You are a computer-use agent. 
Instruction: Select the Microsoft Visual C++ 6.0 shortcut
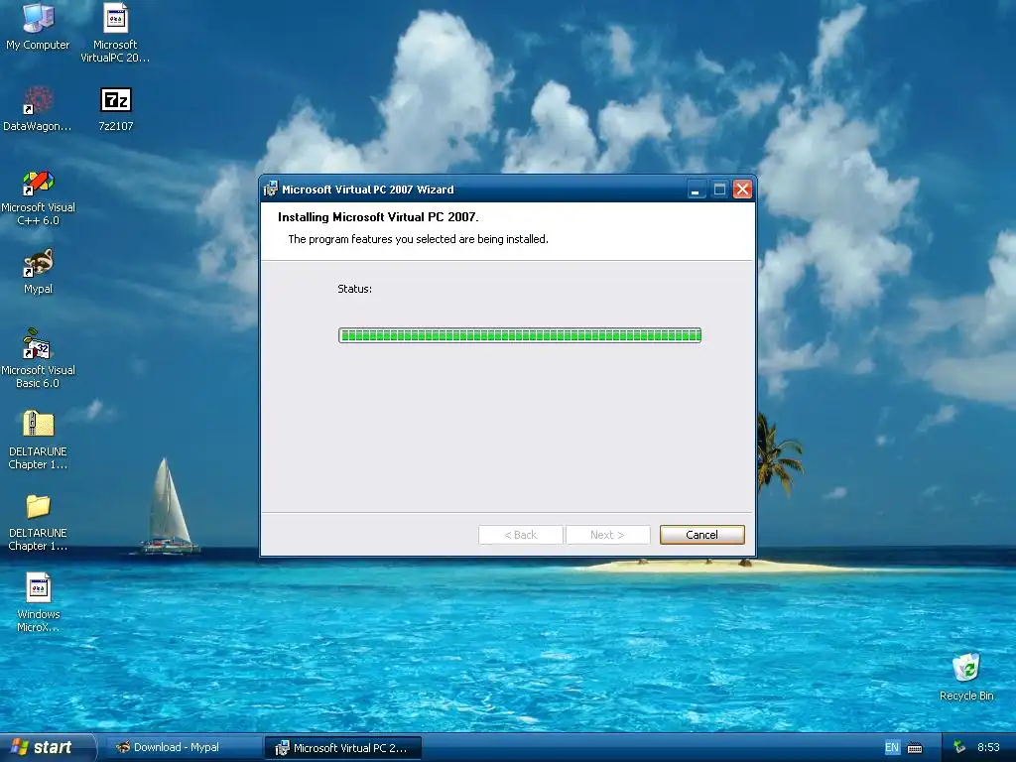tap(39, 197)
